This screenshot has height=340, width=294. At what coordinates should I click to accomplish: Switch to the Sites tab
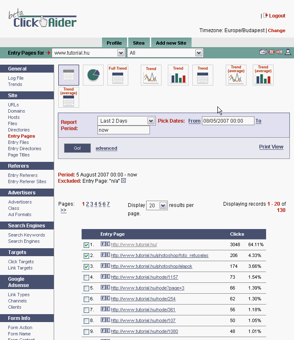click(139, 43)
